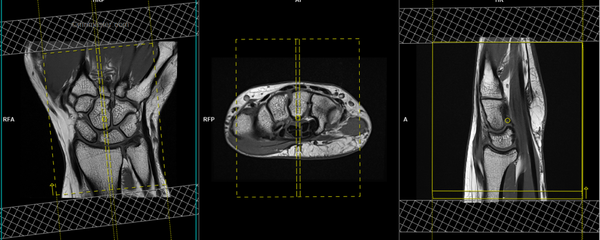600x240 pixels.
Task: Select lower hatched saturation band in sagittal view
Action: pos(500,215)
